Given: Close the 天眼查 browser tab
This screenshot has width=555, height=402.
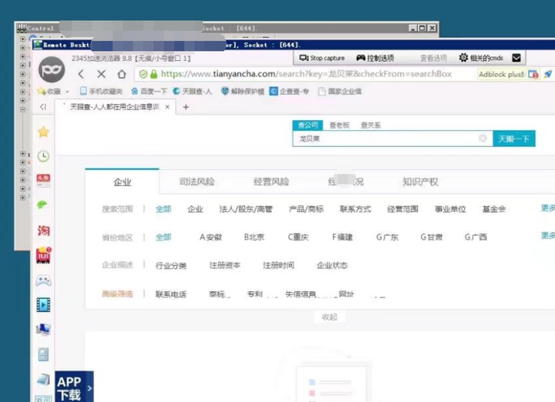Looking at the screenshot, I should (x=167, y=107).
